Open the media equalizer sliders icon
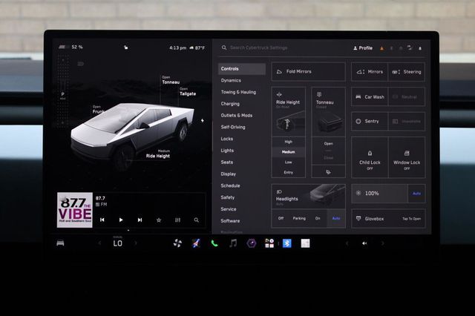Screen dimensions: 475x316 coord(178,220)
